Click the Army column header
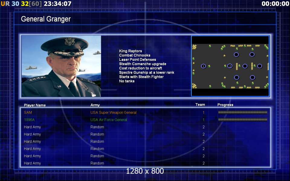This screenshot has width=290, height=181. click(95, 105)
